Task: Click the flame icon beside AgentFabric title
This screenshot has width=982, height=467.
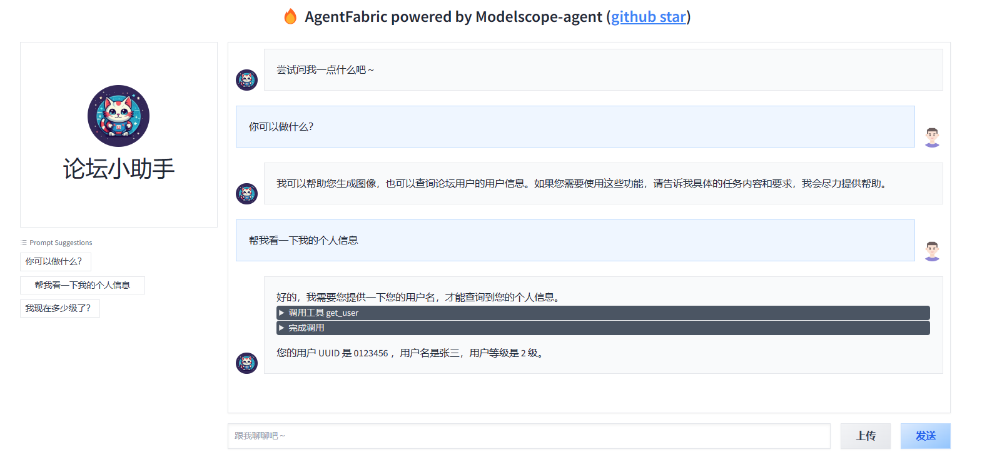Action: pos(290,17)
